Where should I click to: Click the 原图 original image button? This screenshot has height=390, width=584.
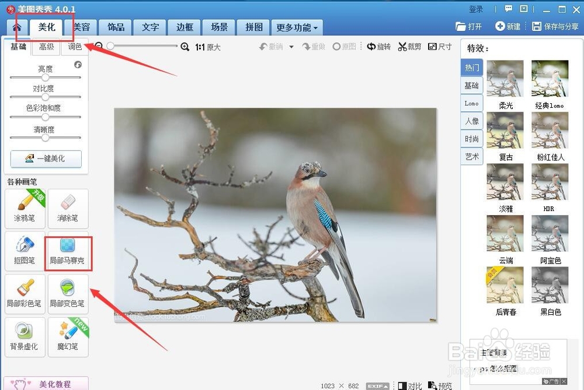pos(344,47)
